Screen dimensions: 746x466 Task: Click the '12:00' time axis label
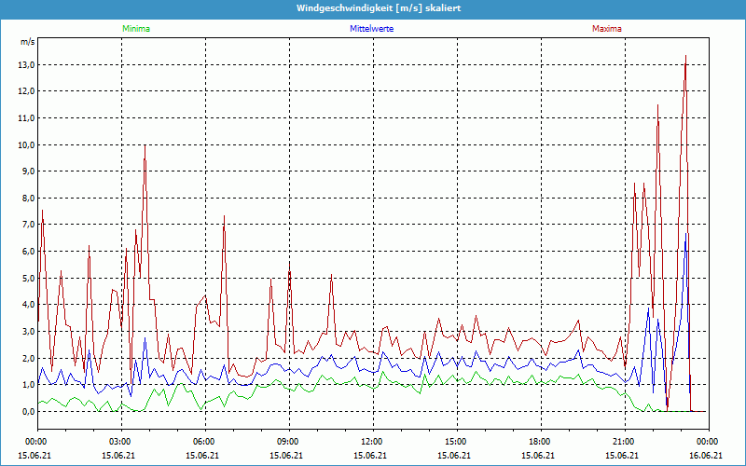pos(373,442)
